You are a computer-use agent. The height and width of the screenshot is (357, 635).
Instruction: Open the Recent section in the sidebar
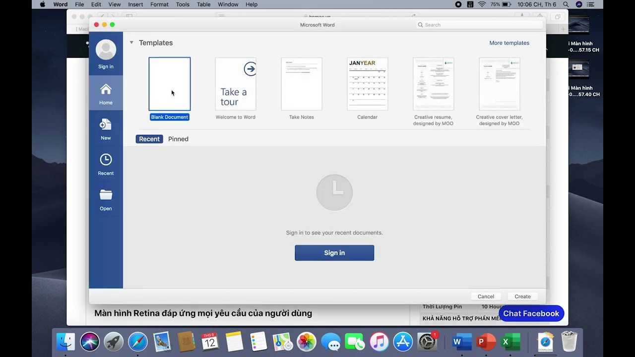tap(106, 164)
